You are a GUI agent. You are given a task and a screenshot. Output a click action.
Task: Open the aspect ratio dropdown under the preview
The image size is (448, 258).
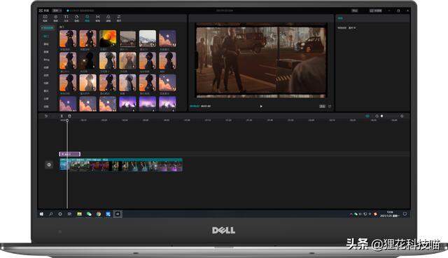(x=322, y=106)
